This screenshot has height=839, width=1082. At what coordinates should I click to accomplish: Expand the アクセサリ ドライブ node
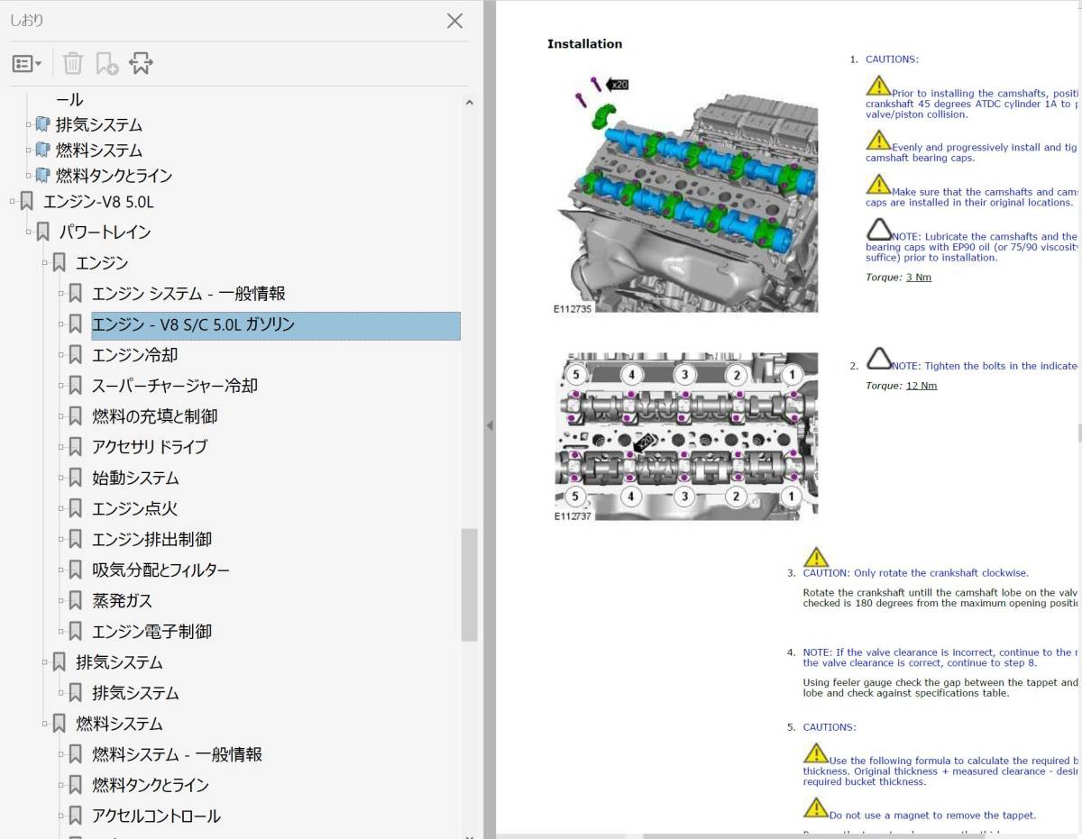pos(61,446)
